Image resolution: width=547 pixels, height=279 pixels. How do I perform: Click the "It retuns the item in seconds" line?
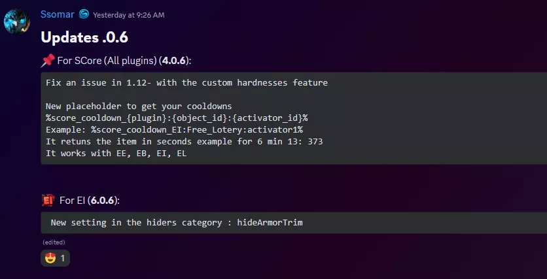point(184,141)
